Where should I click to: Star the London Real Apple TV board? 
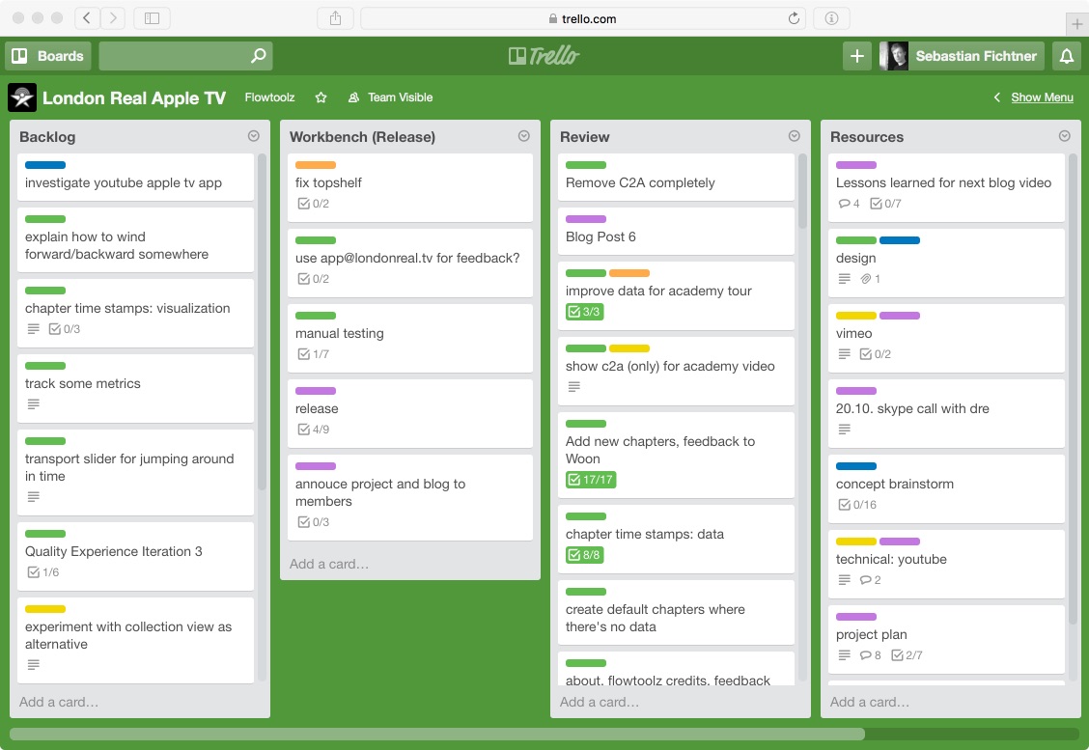(321, 97)
